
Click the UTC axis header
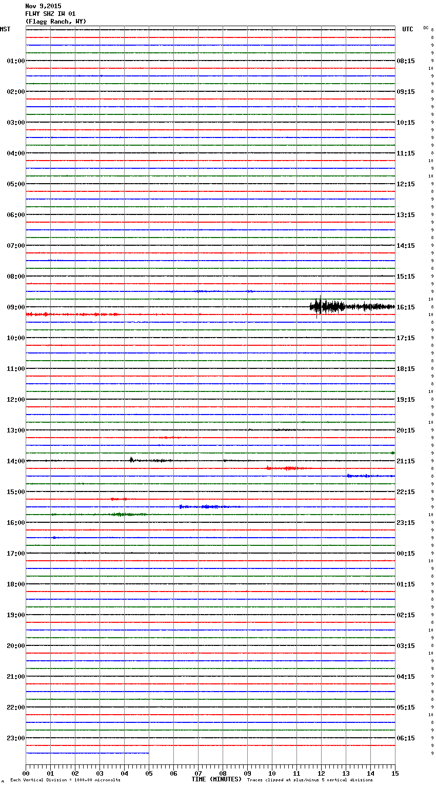coord(407,29)
